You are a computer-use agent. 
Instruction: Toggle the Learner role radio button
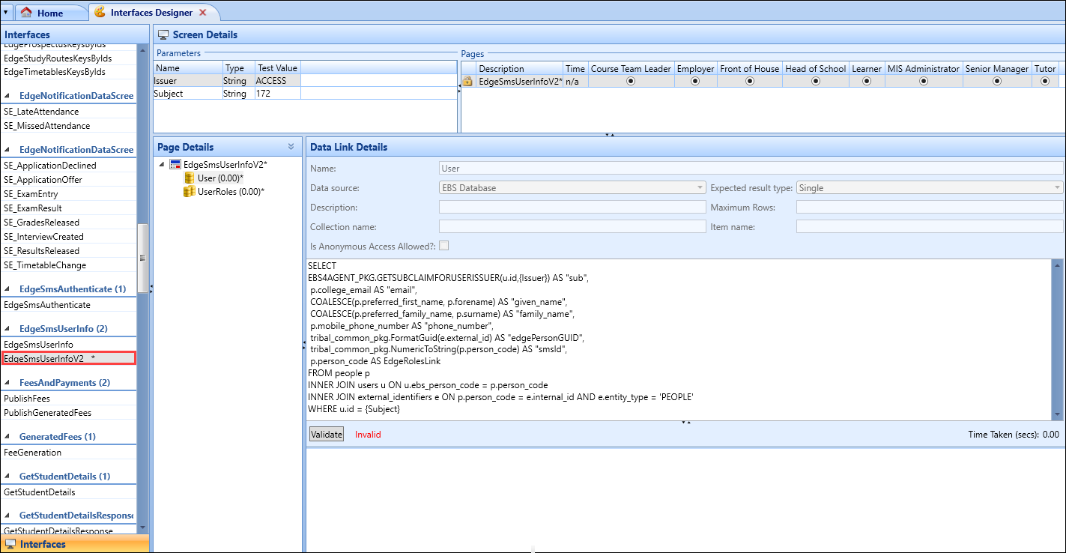pyautogui.click(x=867, y=82)
